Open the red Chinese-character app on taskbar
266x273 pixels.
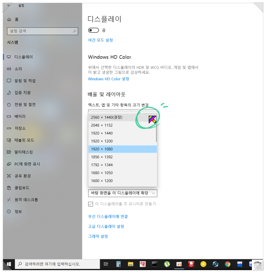pyautogui.click(x=142, y=264)
